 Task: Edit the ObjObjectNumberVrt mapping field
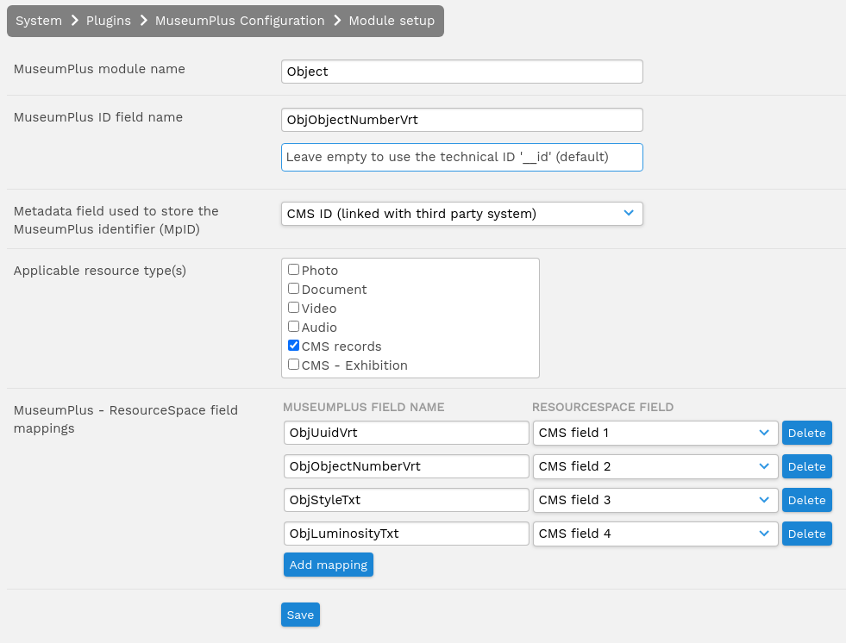pyautogui.click(x=406, y=466)
